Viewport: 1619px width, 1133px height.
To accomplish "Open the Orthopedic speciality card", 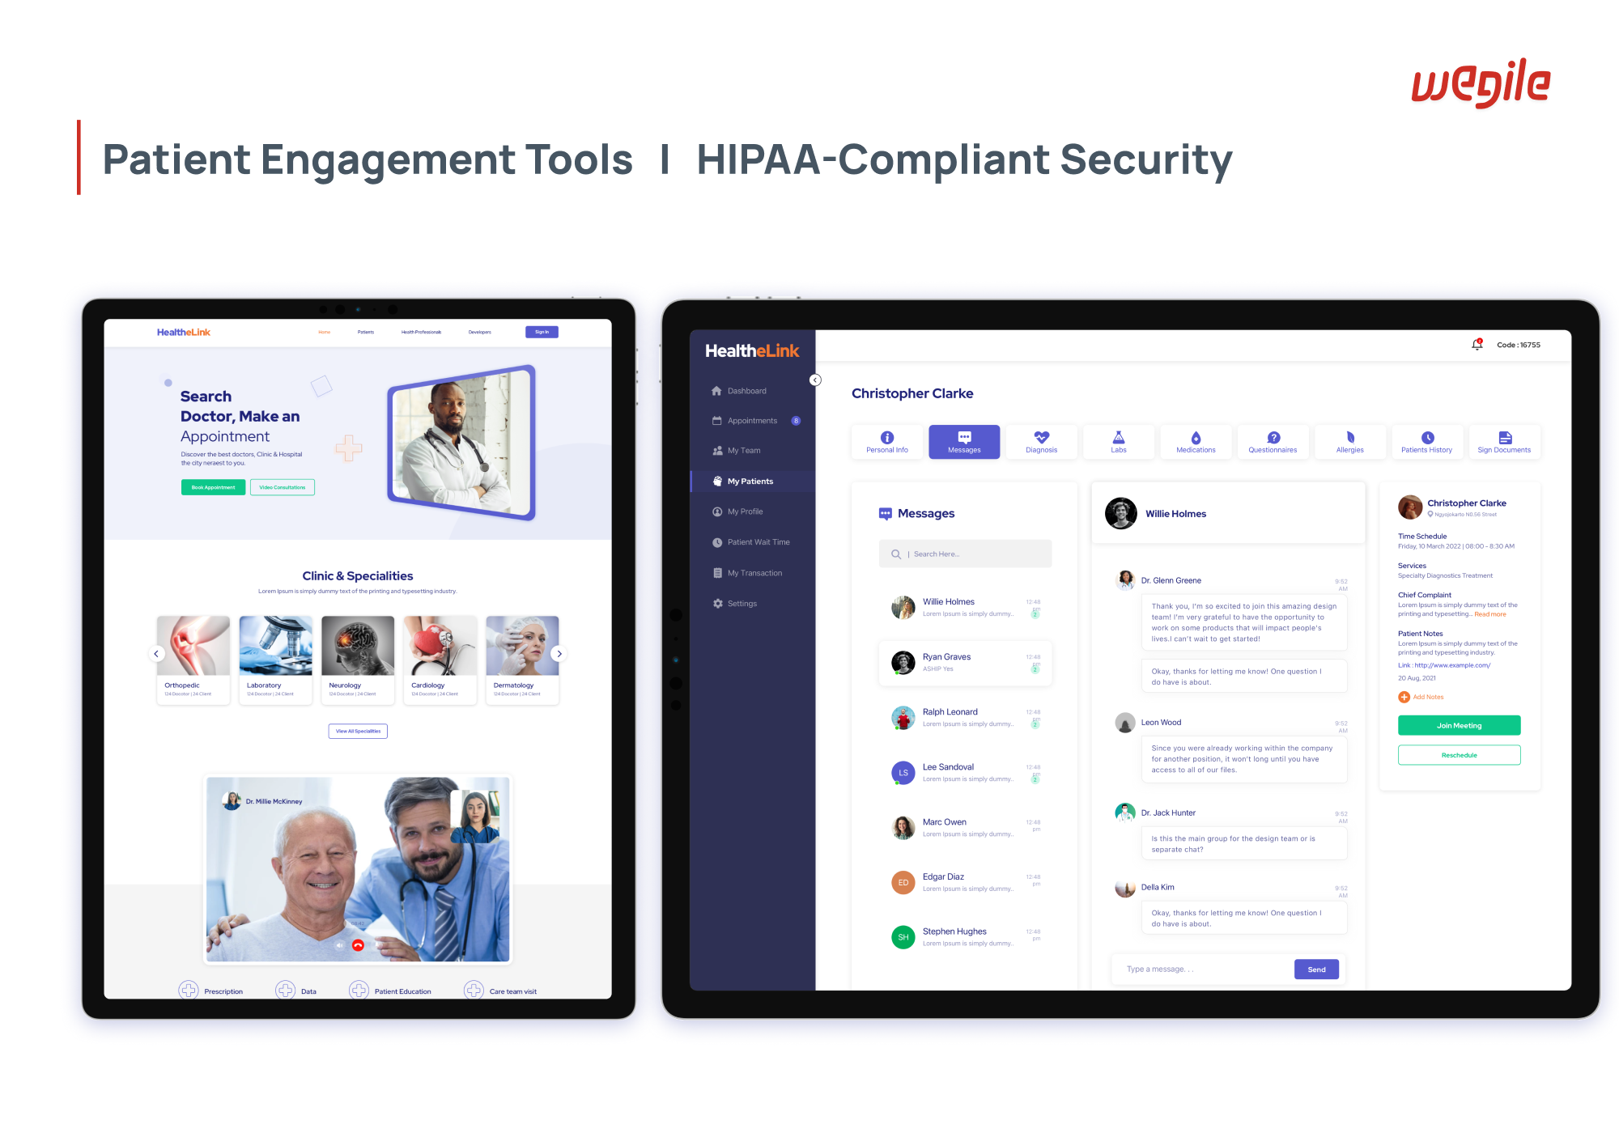I will click(x=193, y=660).
